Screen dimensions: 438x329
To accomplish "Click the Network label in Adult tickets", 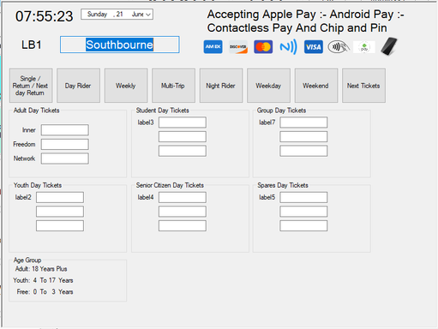I will coord(24,159).
